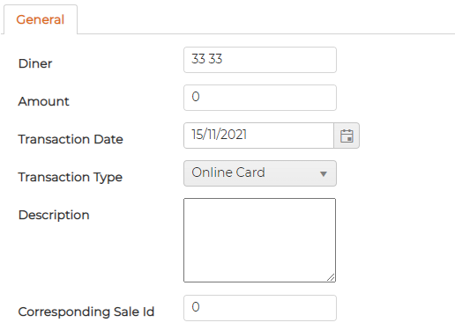Focus the Diner input field
The height and width of the screenshot is (330, 455).
pyautogui.click(x=260, y=60)
